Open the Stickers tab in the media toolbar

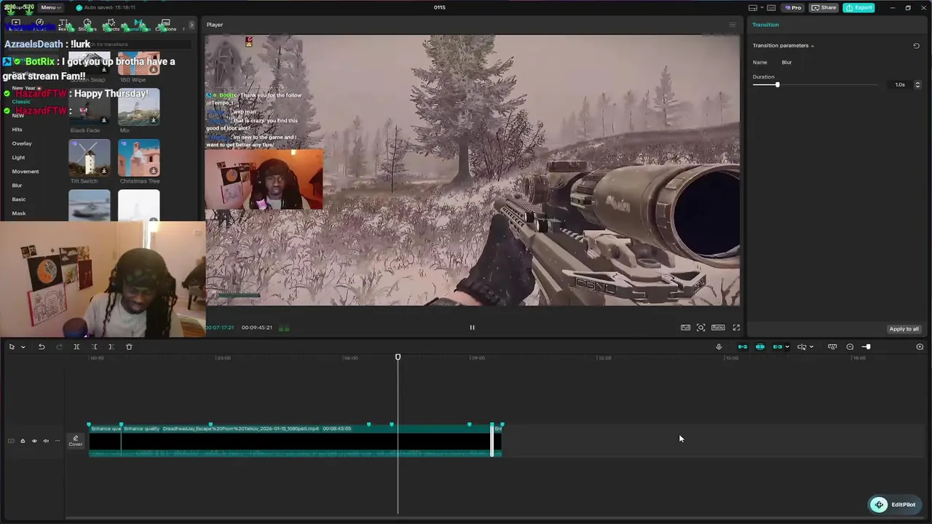pyautogui.click(x=87, y=25)
